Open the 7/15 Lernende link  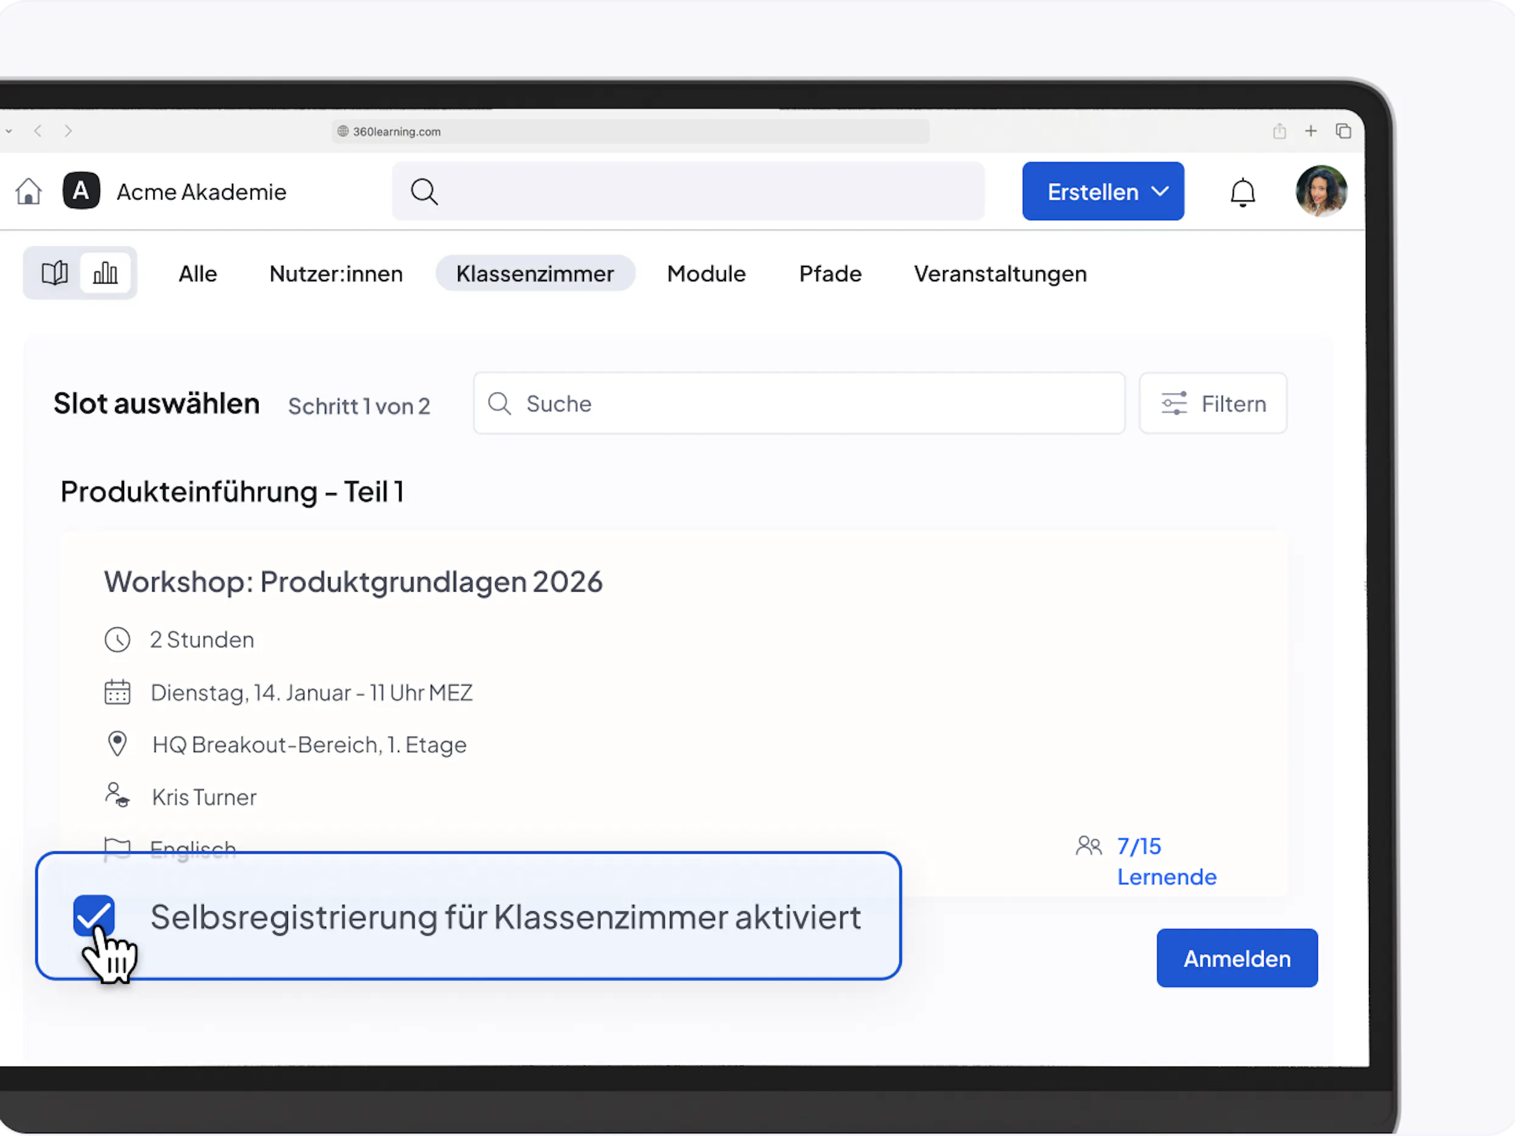1166,862
